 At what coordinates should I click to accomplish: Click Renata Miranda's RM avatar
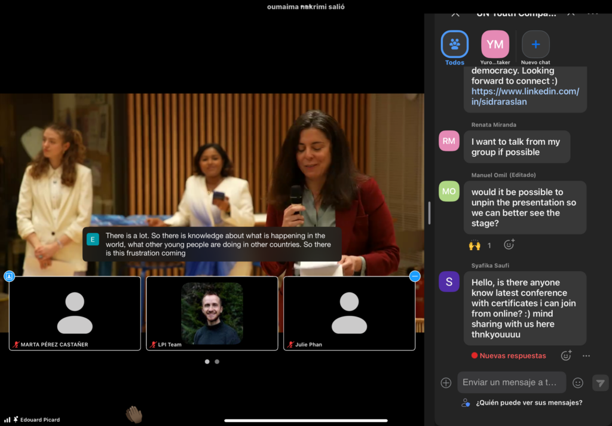coord(449,141)
